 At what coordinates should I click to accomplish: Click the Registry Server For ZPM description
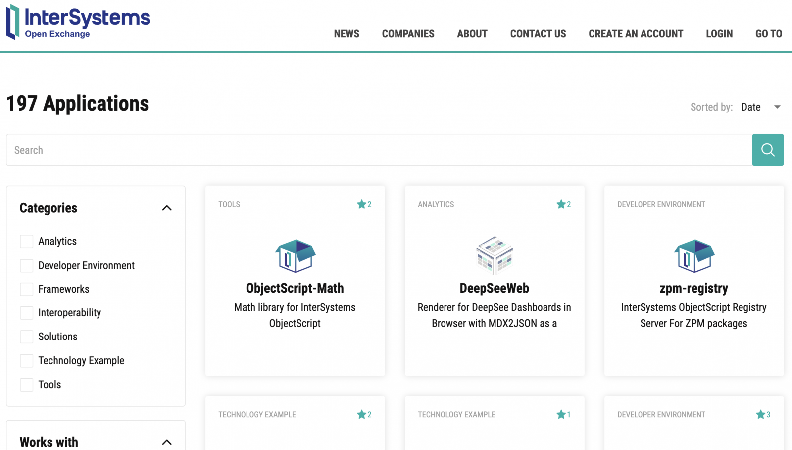tap(694, 315)
